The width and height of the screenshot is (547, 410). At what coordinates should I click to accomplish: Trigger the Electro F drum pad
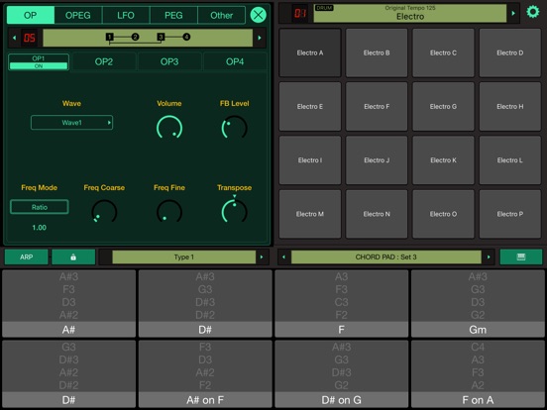pyautogui.click(x=377, y=106)
